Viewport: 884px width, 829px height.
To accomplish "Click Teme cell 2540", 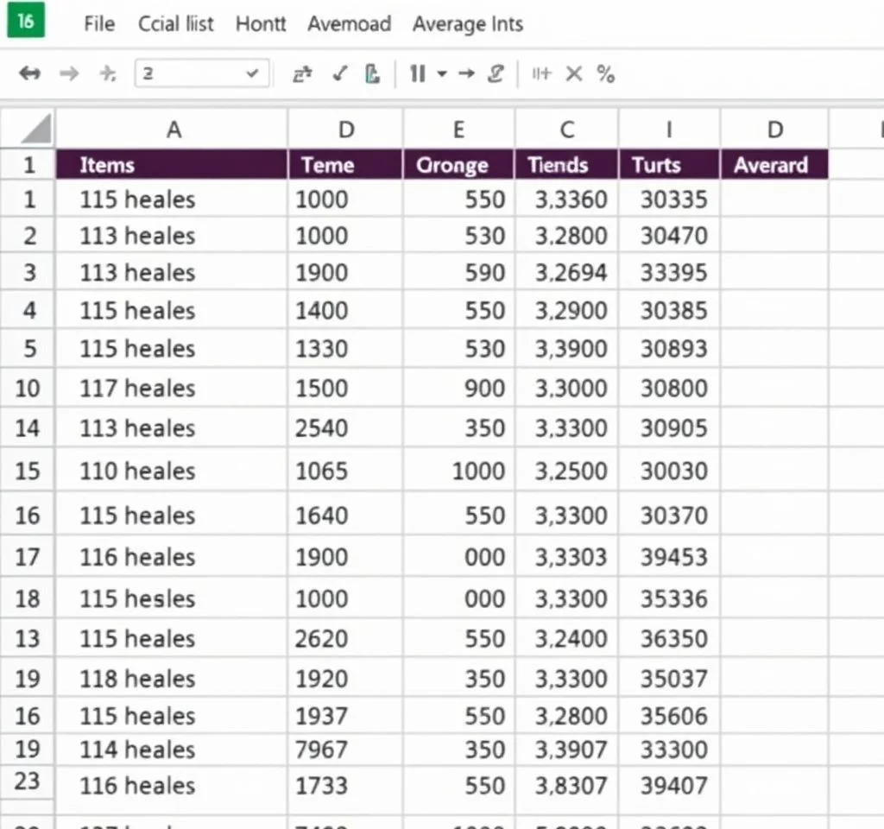I will click(345, 428).
